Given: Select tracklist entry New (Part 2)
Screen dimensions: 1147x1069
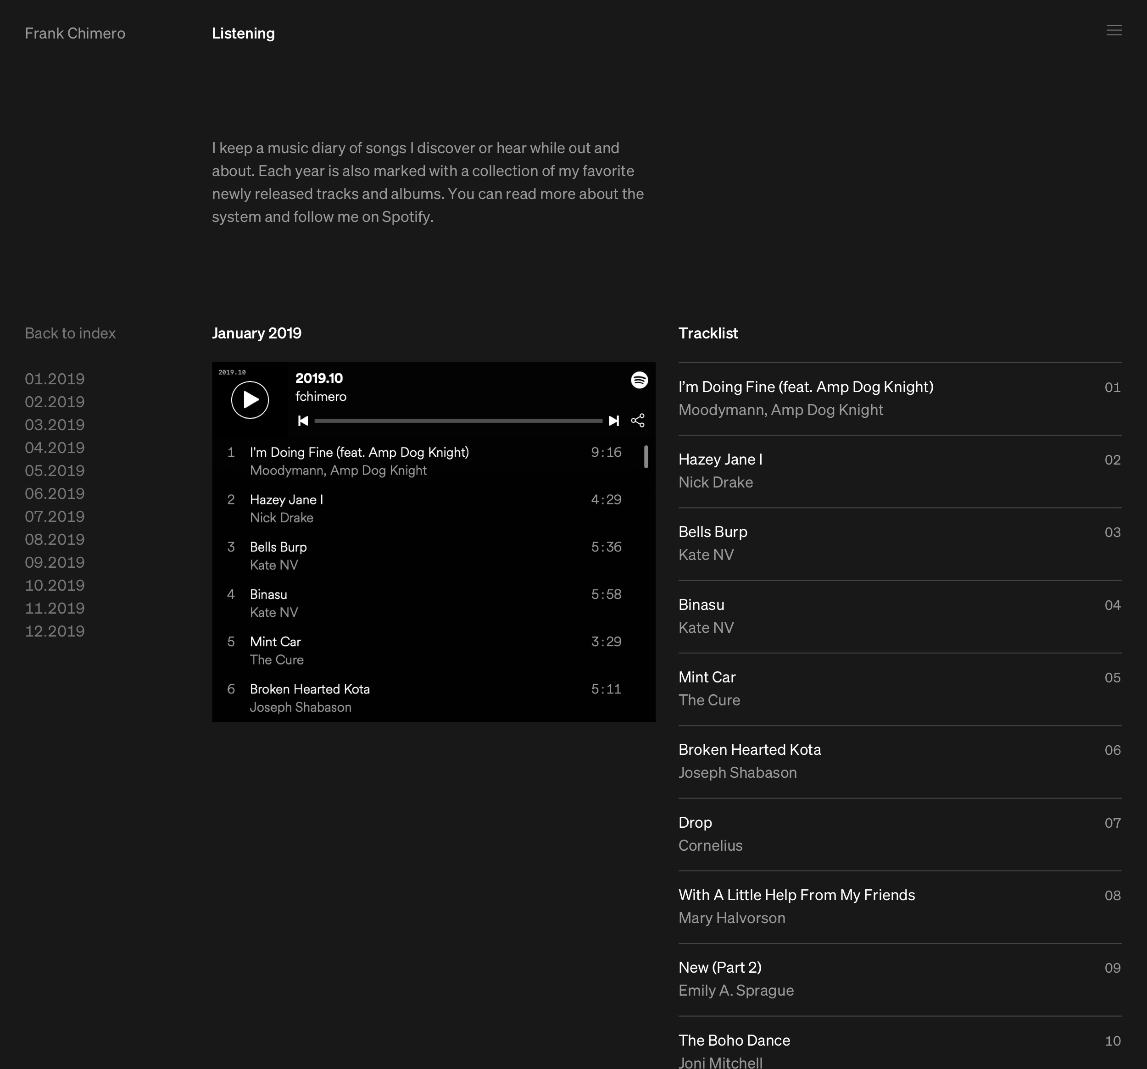Looking at the screenshot, I should click(900, 980).
